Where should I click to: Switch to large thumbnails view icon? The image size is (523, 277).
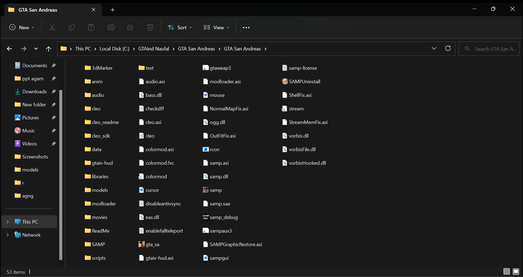[x=516, y=272]
